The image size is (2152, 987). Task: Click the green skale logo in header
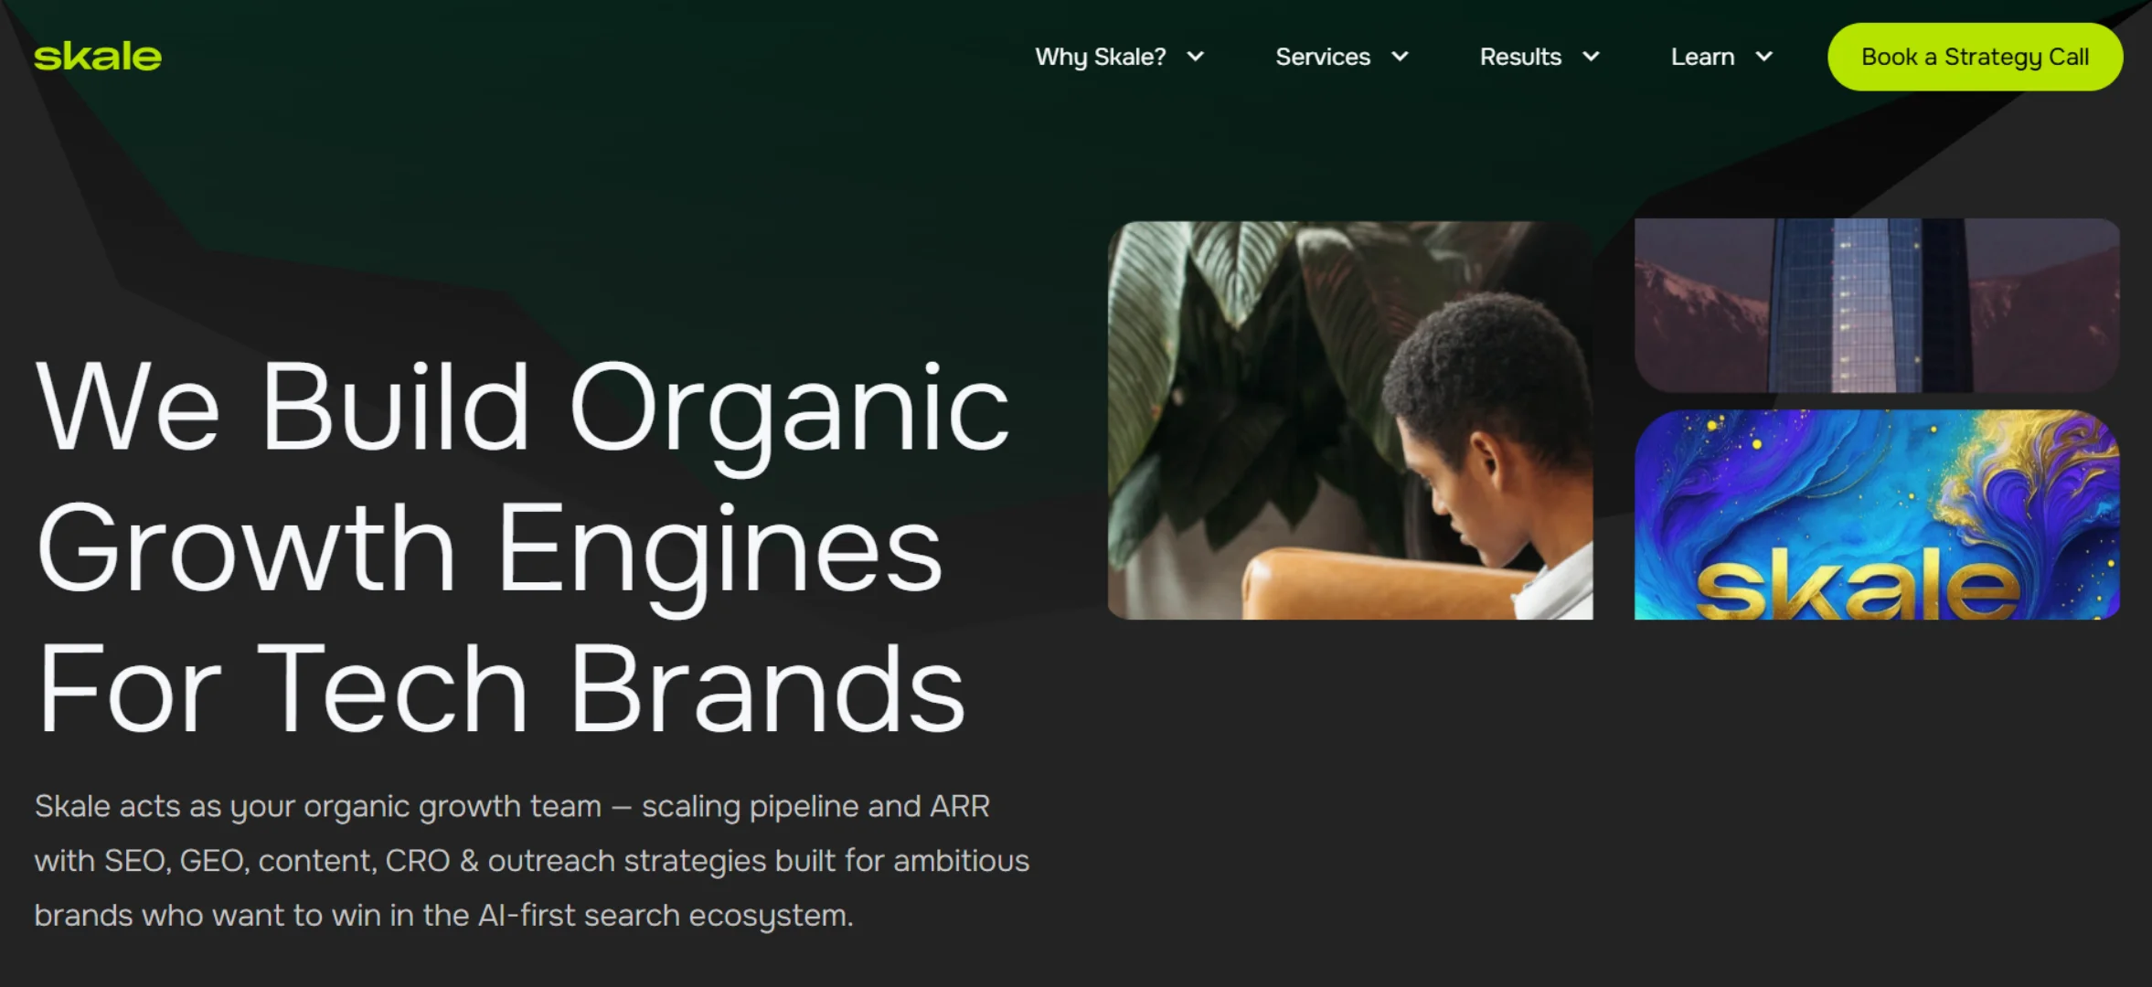98,57
